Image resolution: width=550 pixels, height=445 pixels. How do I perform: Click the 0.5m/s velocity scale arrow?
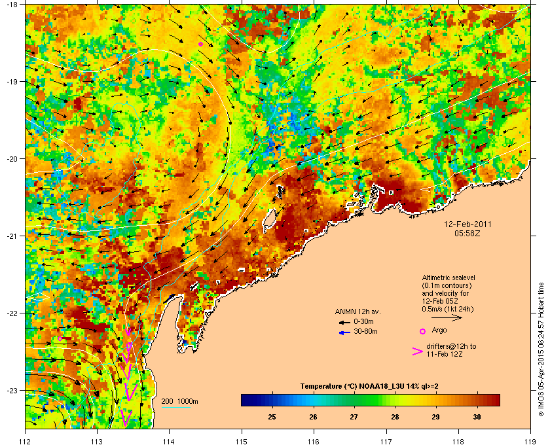pos(447,317)
